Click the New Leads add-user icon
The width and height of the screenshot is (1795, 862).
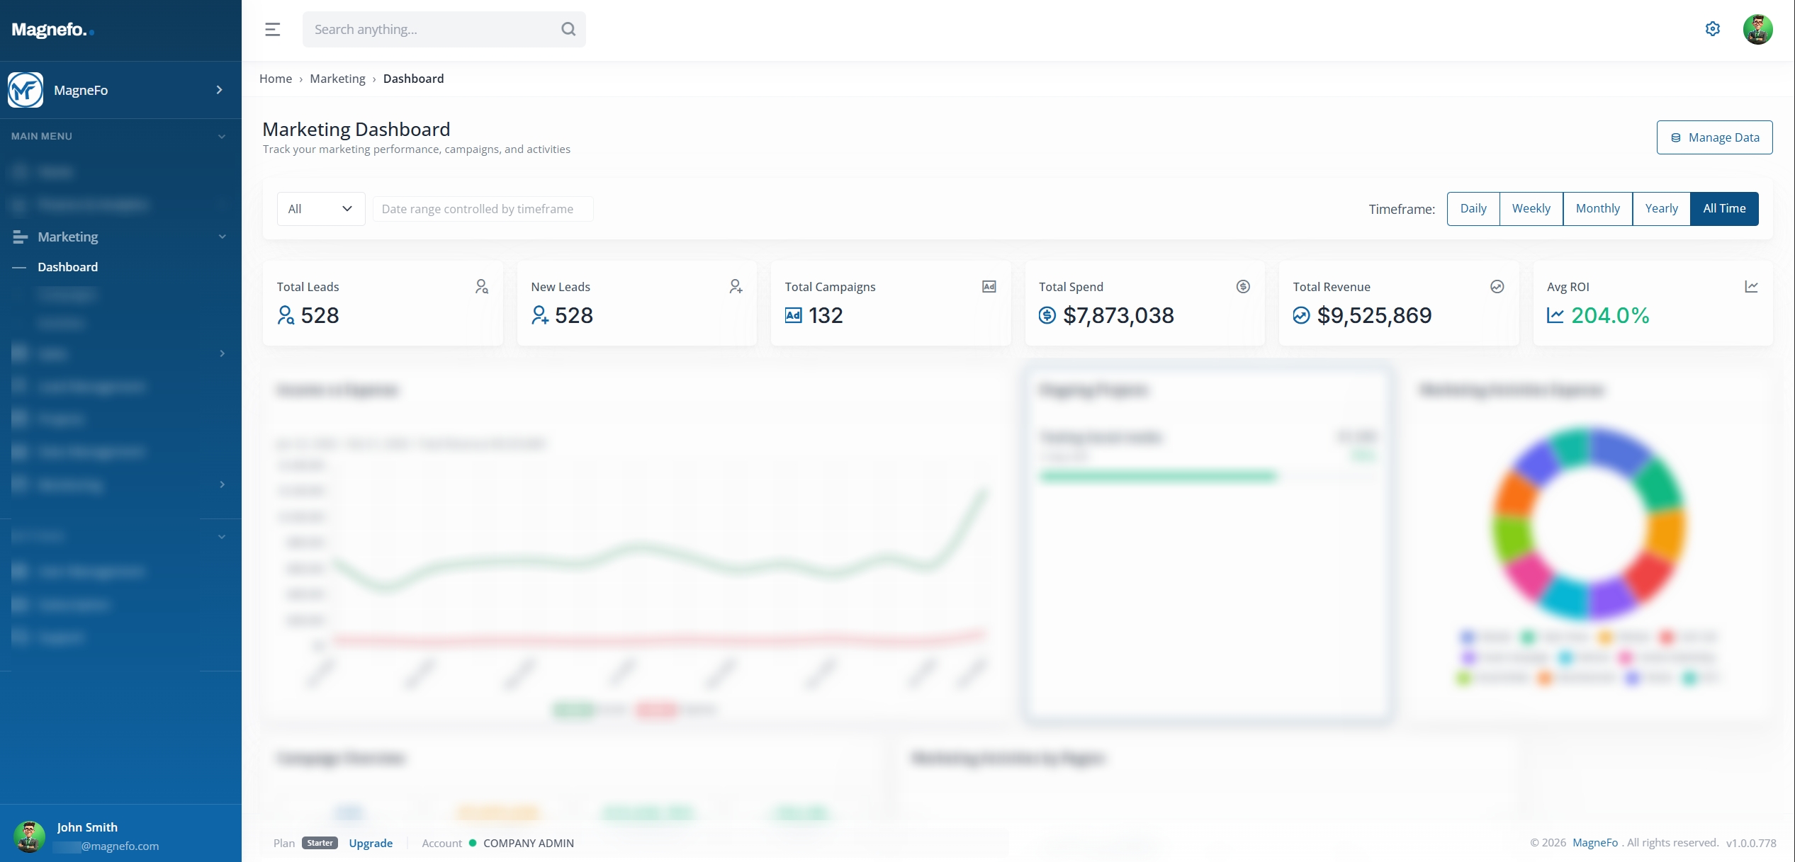736,286
